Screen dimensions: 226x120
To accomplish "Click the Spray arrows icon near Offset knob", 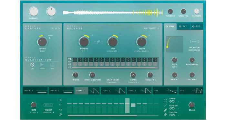I will [50, 38].
